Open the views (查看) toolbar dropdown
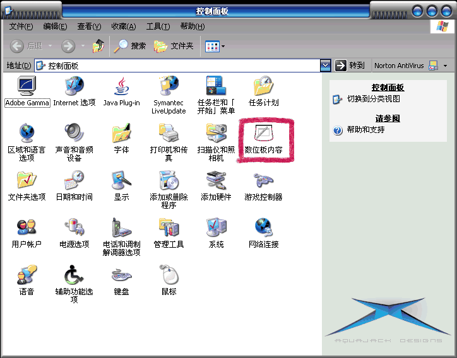The width and height of the screenshot is (457, 358). coord(214,46)
